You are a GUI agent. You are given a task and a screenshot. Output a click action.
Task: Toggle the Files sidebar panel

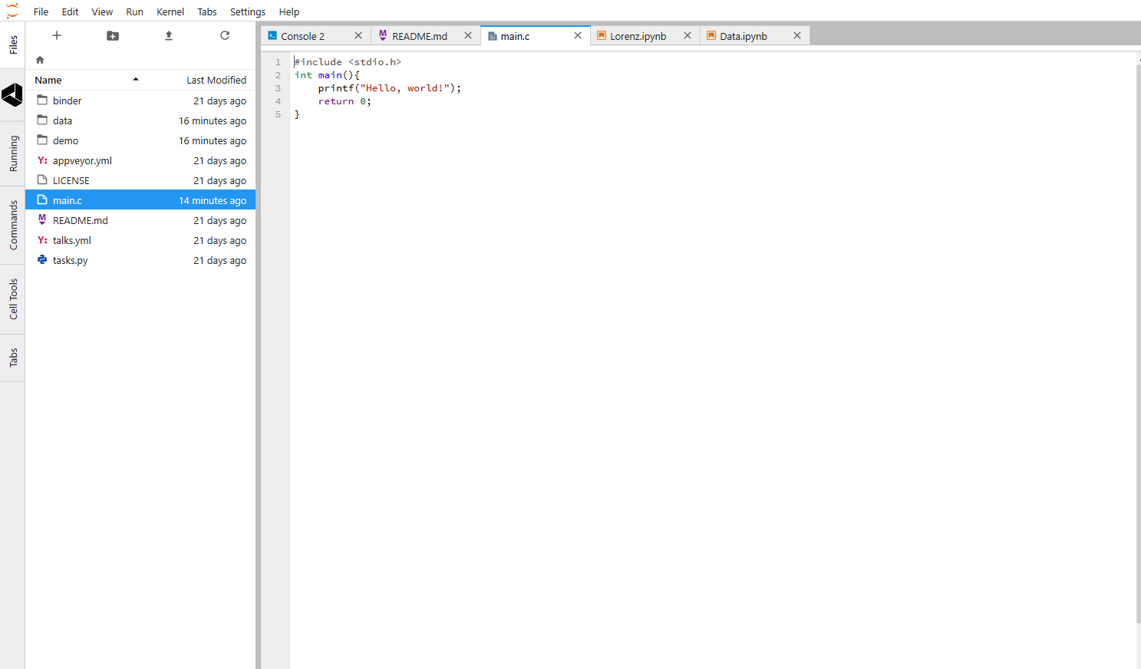(x=12, y=45)
